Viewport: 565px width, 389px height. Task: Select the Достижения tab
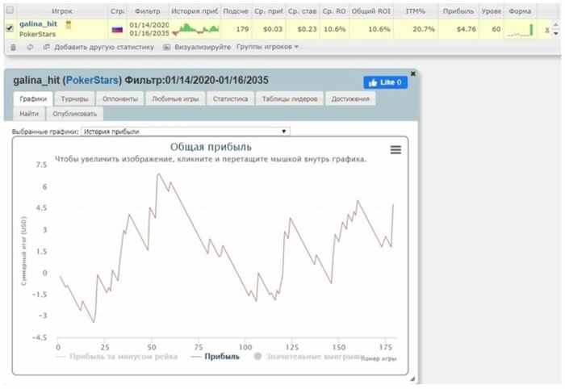pyautogui.click(x=350, y=98)
